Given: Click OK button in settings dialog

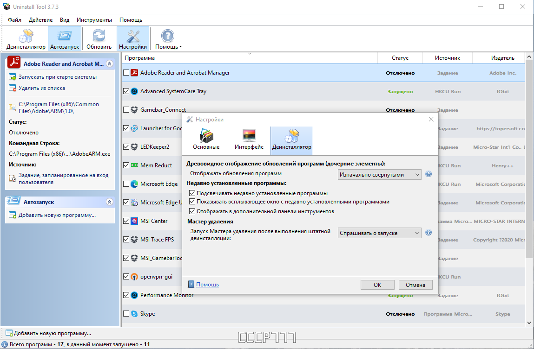Looking at the screenshot, I should 377,285.
